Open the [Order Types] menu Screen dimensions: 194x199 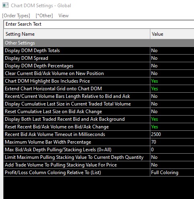(16, 16)
